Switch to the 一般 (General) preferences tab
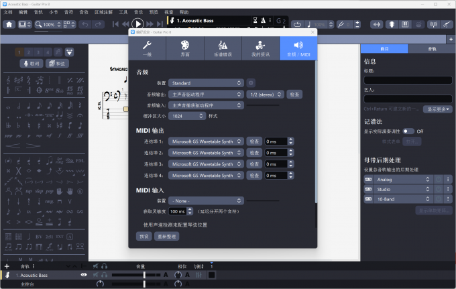 tap(148, 49)
